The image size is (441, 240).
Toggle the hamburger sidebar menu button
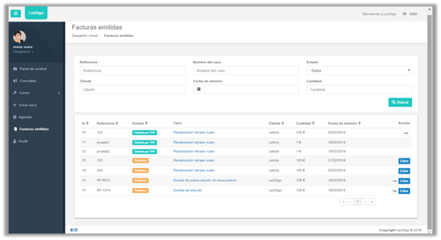click(x=16, y=13)
